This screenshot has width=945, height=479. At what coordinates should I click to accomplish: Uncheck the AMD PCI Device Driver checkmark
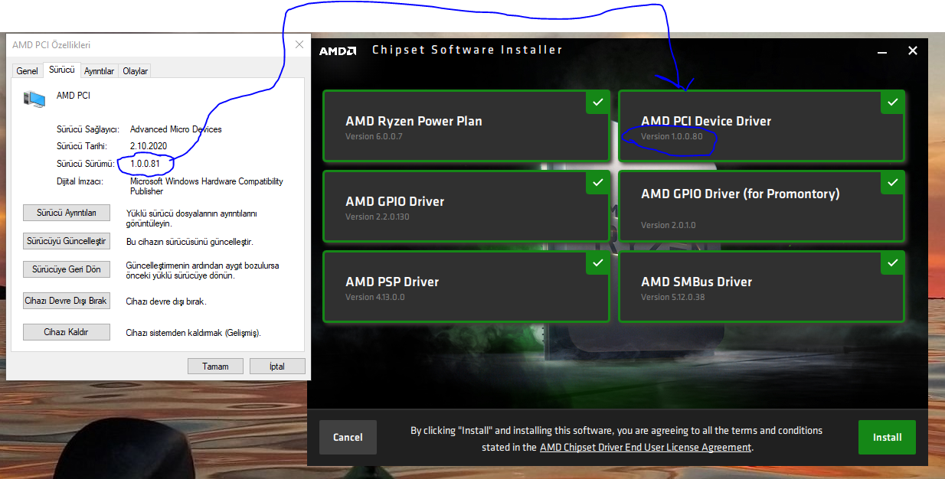click(x=892, y=103)
